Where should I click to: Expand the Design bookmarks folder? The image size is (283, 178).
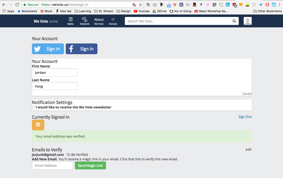123,11
